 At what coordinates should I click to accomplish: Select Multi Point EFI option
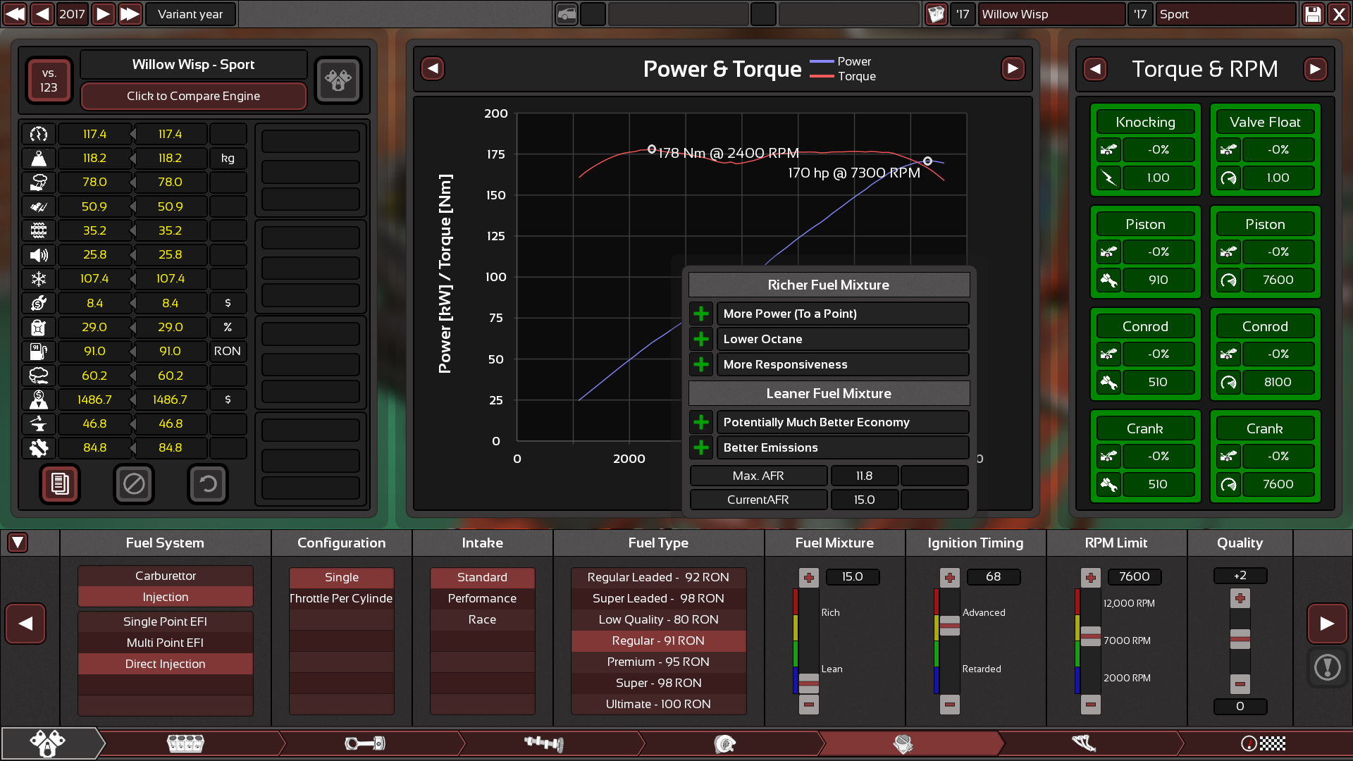[x=165, y=643]
